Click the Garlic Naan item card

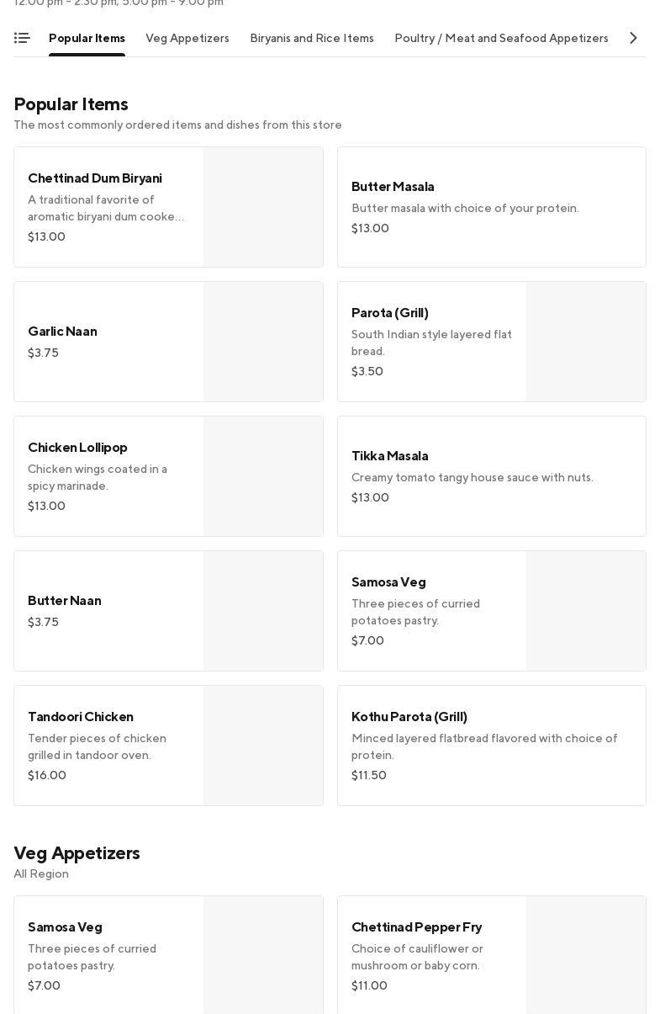(x=108, y=342)
